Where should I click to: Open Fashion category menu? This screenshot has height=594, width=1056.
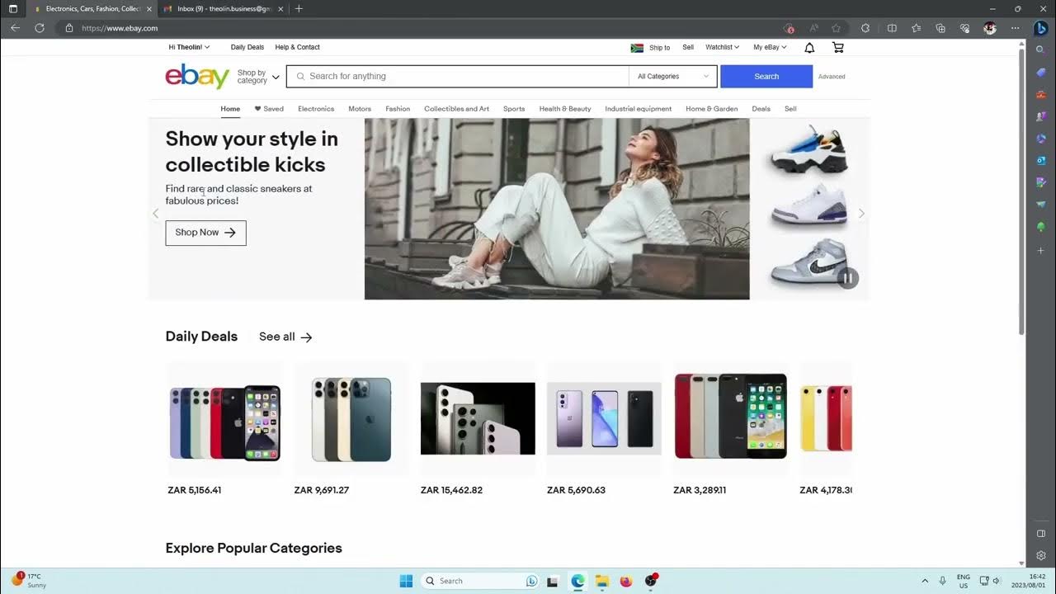point(398,109)
